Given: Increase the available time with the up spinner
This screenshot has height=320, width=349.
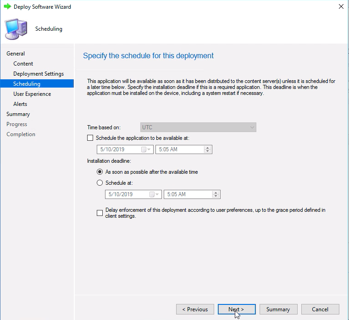Looking at the screenshot, I should pos(207,148).
